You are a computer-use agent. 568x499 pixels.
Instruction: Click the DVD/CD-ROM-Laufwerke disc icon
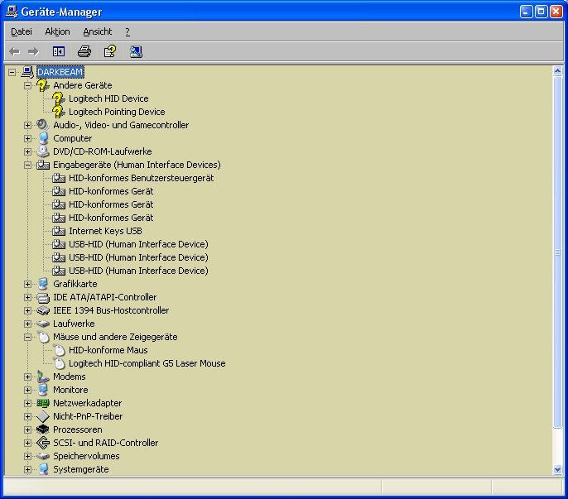pyautogui.click(x=43, y=151)
